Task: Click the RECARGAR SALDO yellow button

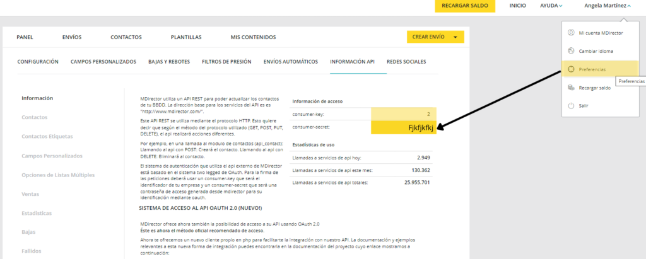Action: (x=465, y=6)
